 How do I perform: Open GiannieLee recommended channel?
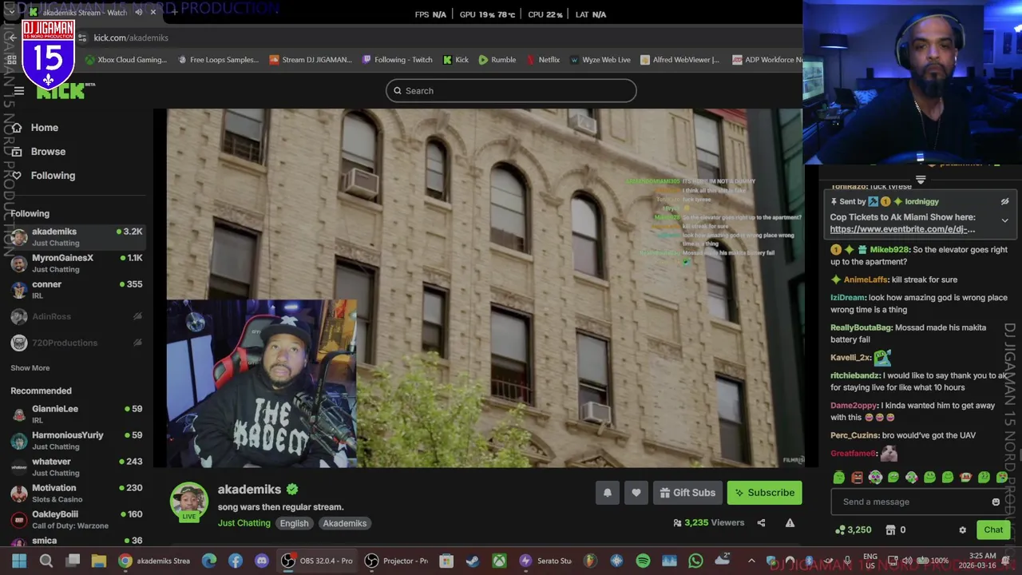pyautogui.click(x=77, y=414)
